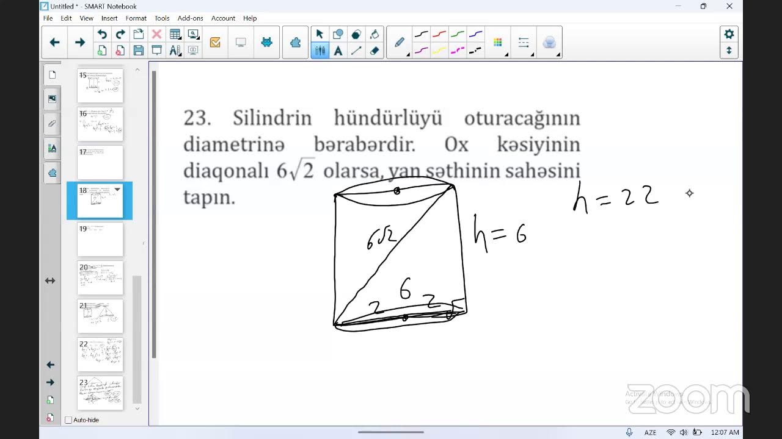Open the Properties sidebar tab

click(x=52, y=148)
